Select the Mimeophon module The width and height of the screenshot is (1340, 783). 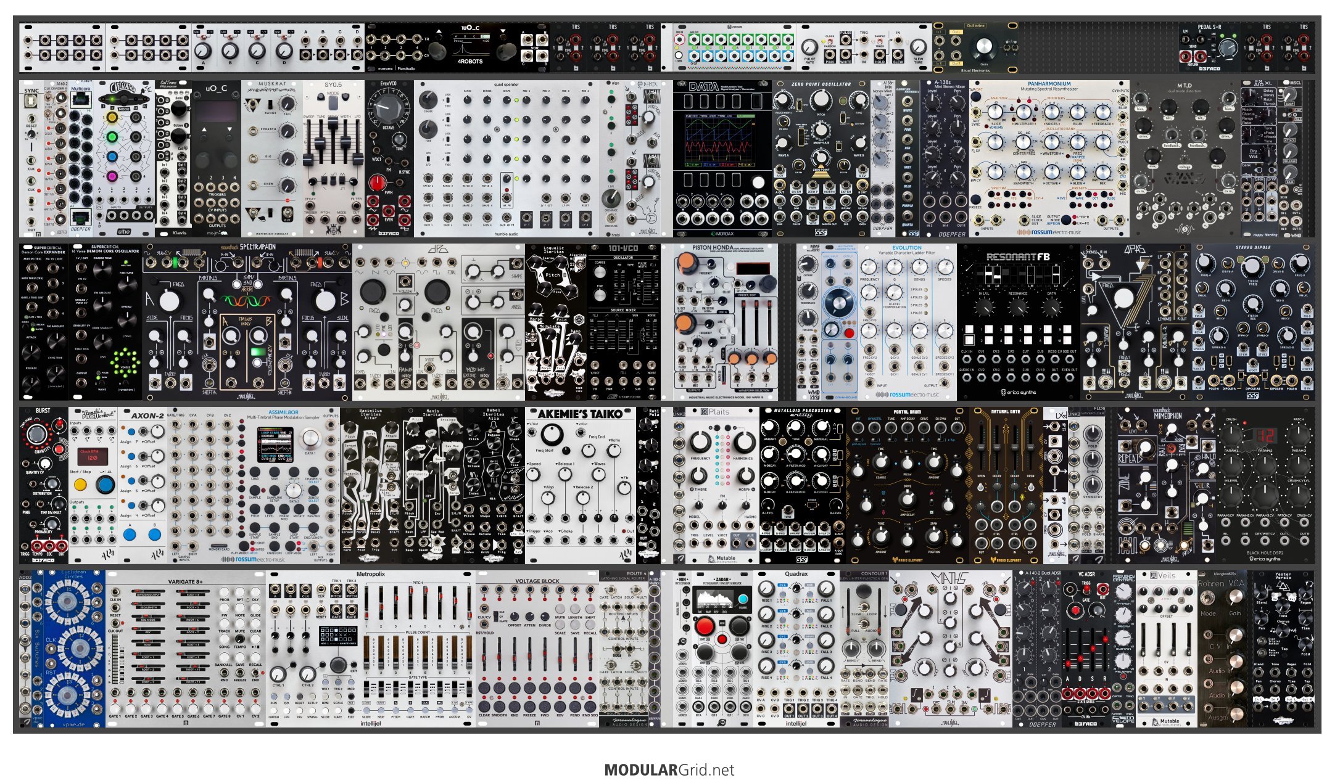pyautogui.click(x=1167, y=485)
